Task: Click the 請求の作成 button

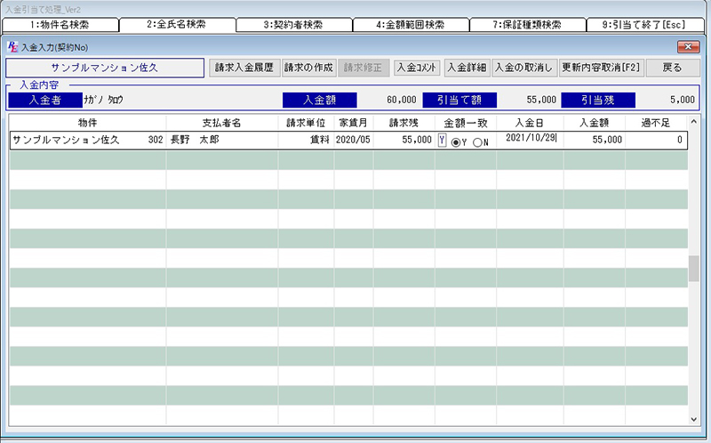Action: pos(308,67)
